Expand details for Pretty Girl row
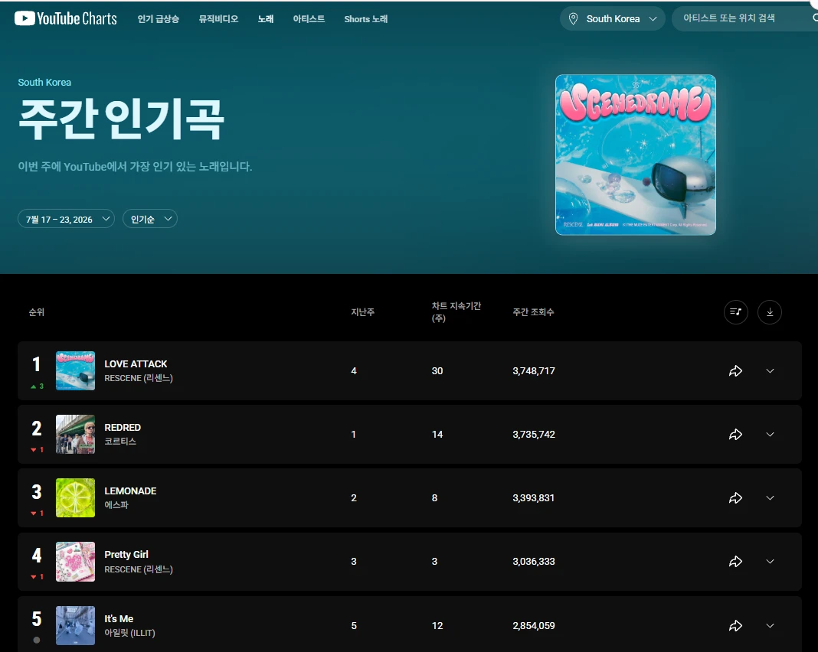Image resolution: width=818 pixels, height=652 pixels. (770, 561)
